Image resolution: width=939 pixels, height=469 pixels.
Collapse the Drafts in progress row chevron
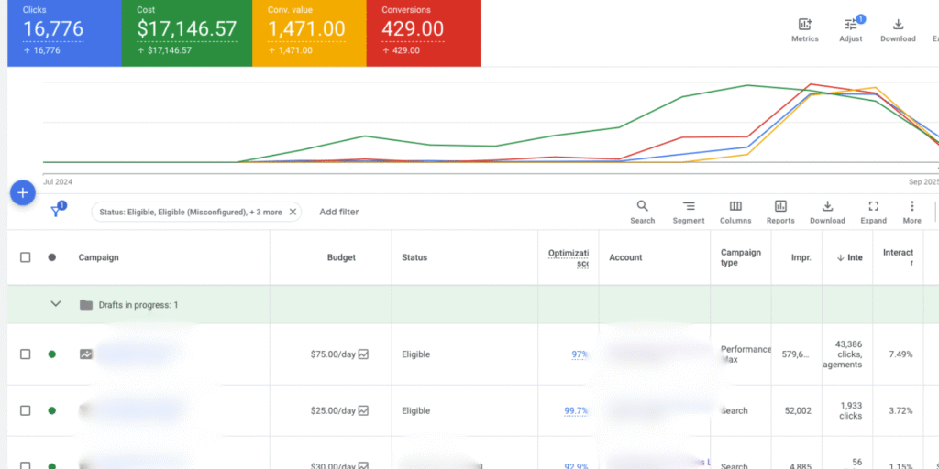[x=55, y=304]
